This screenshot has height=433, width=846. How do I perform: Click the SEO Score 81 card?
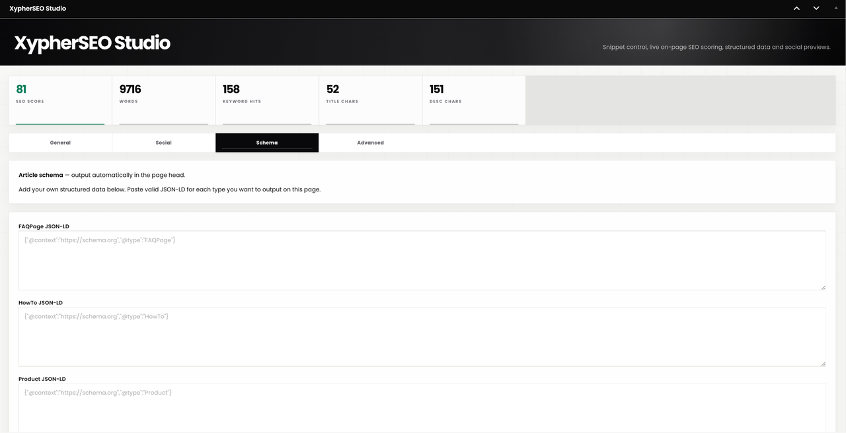[x=60, y=100]
